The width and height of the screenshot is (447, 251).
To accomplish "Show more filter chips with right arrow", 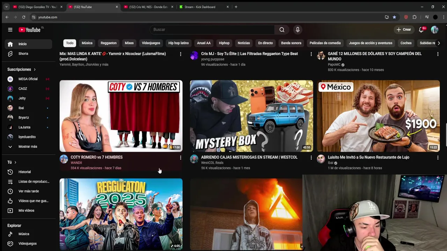I will tap(439, 43).
